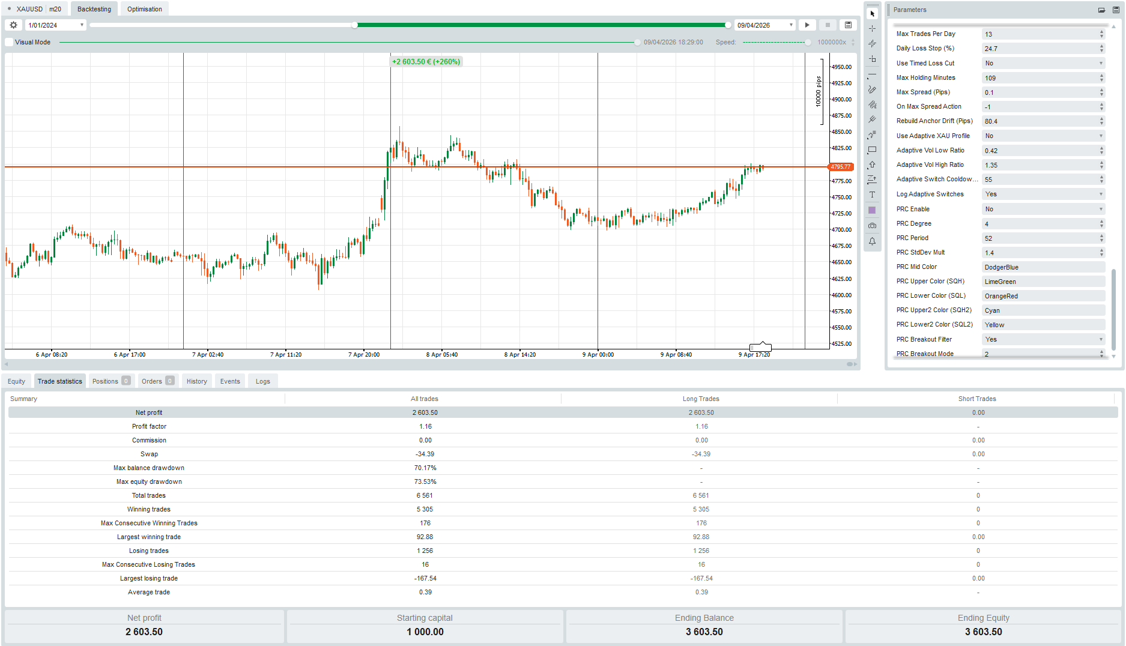Increase Max Trades Per Day with its stepper
The height and width of the screenshot is (646, 1126).
click(x=1101, y=31)
